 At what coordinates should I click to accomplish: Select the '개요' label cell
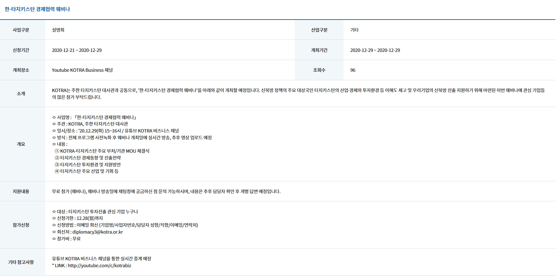click(x=23, y=144)
